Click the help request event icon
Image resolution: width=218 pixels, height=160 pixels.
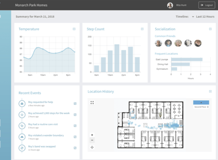[x=22, y=103]
